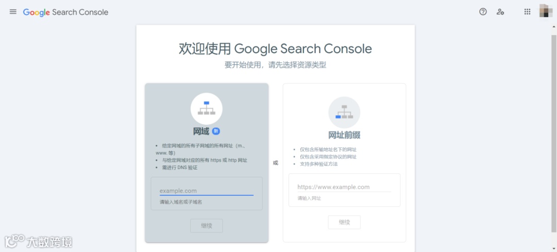Click text 仅包含采用指定协议的网址
The width and height of the screenshot is (557, 252).
[328, 157]
